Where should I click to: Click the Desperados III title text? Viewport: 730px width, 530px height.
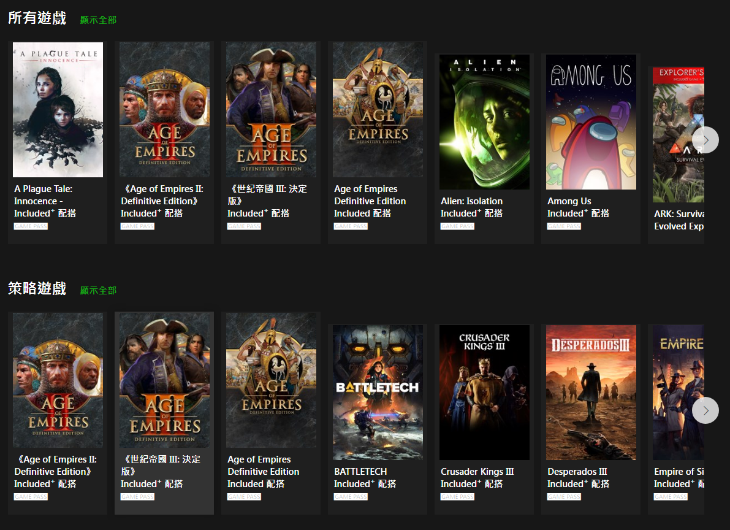tap(577, 472)
